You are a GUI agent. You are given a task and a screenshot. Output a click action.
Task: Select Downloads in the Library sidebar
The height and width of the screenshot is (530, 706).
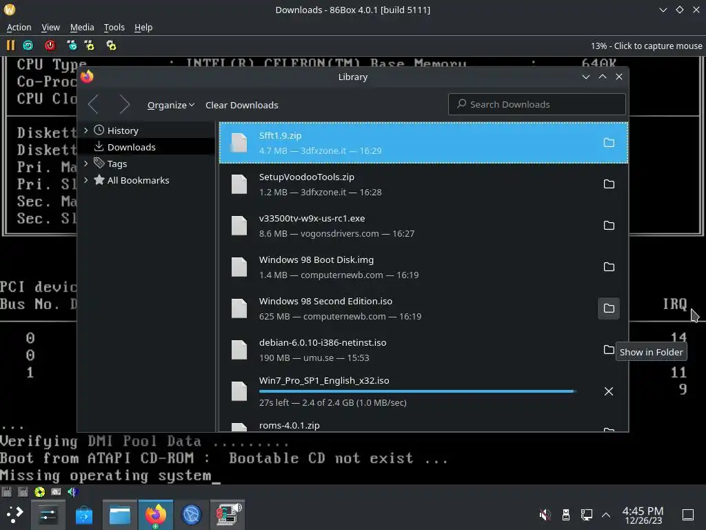[x=146, y=147]
